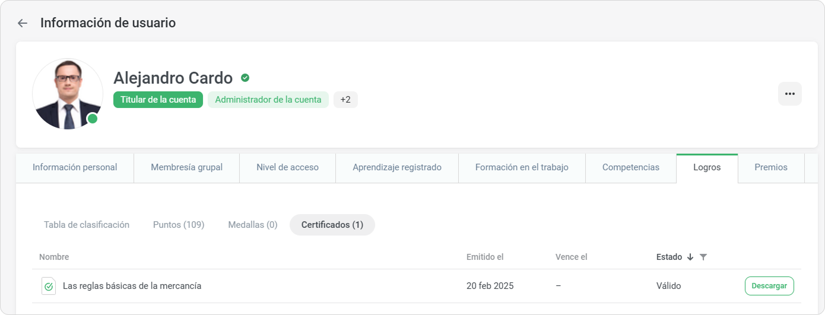825x315 pixels.
Task: Open the three-dot more options menu
Action: 789,94
